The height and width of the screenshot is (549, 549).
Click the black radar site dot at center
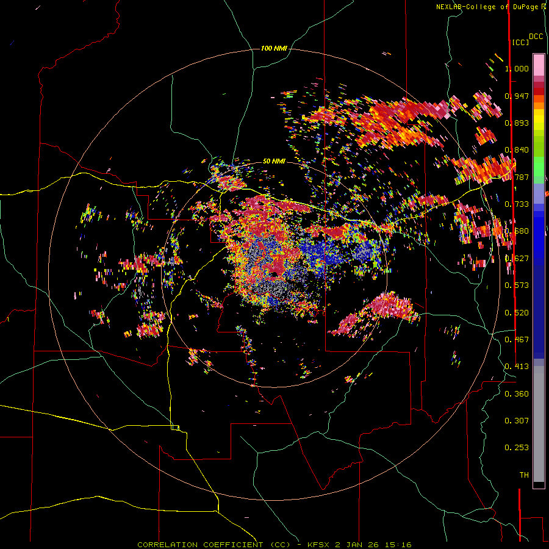[x=274, y=274]
